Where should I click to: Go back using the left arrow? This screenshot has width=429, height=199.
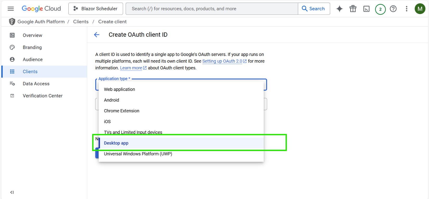(97, 35)
